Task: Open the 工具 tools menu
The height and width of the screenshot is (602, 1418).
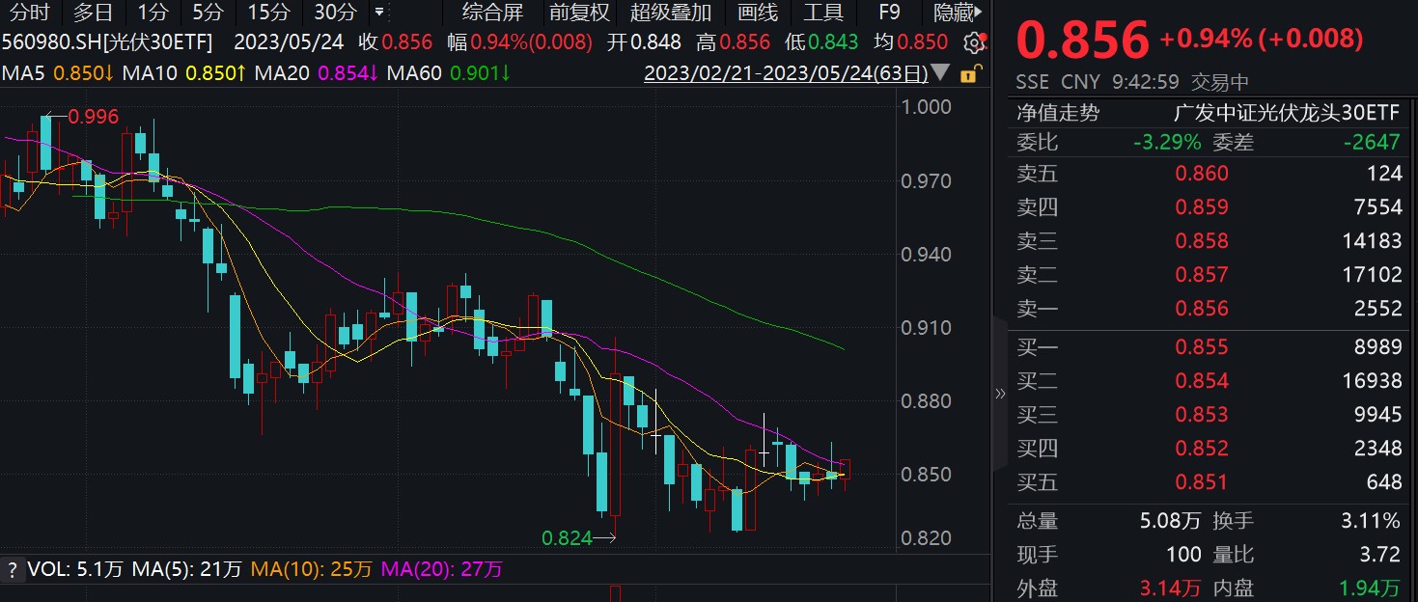Action: [823, 13]
